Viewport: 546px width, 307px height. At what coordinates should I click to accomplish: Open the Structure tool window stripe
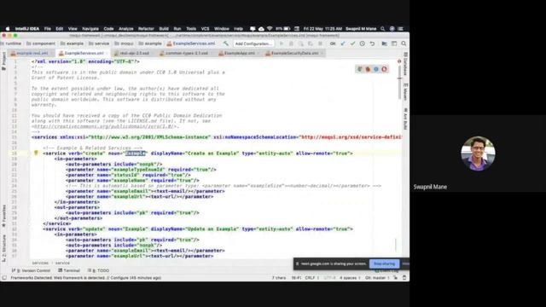(3, 248)
